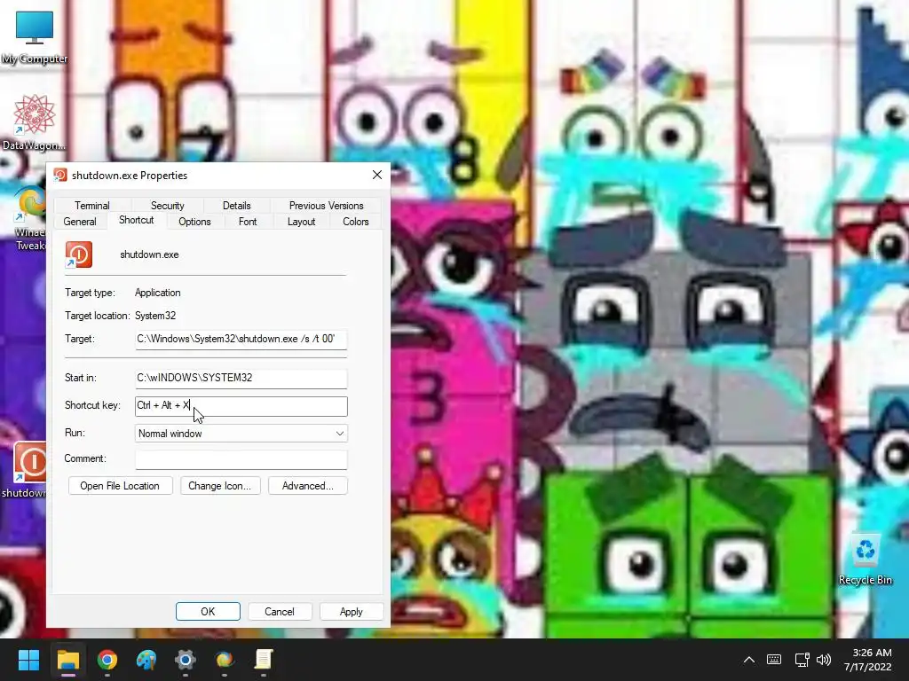Select the Shortcut tab

pos(136,220)
